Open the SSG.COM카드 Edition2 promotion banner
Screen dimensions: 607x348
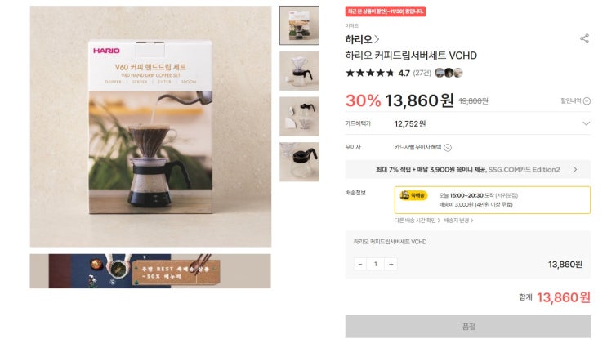[467, 170]
